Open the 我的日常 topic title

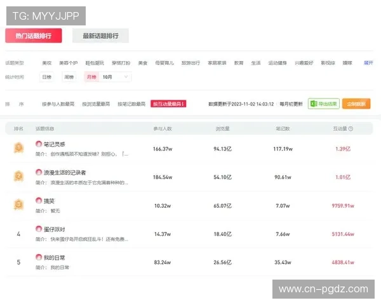(55, 257)
